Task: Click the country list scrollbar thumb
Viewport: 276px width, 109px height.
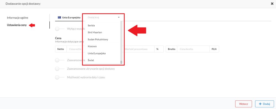Action: click(121, 62)
